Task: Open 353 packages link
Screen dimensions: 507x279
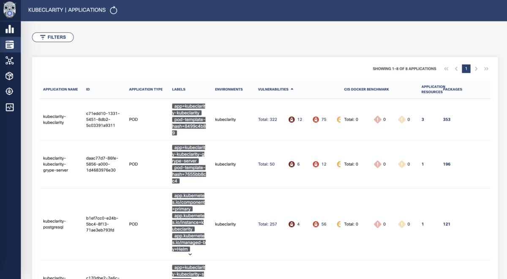Action: click(x=447, y=120)
